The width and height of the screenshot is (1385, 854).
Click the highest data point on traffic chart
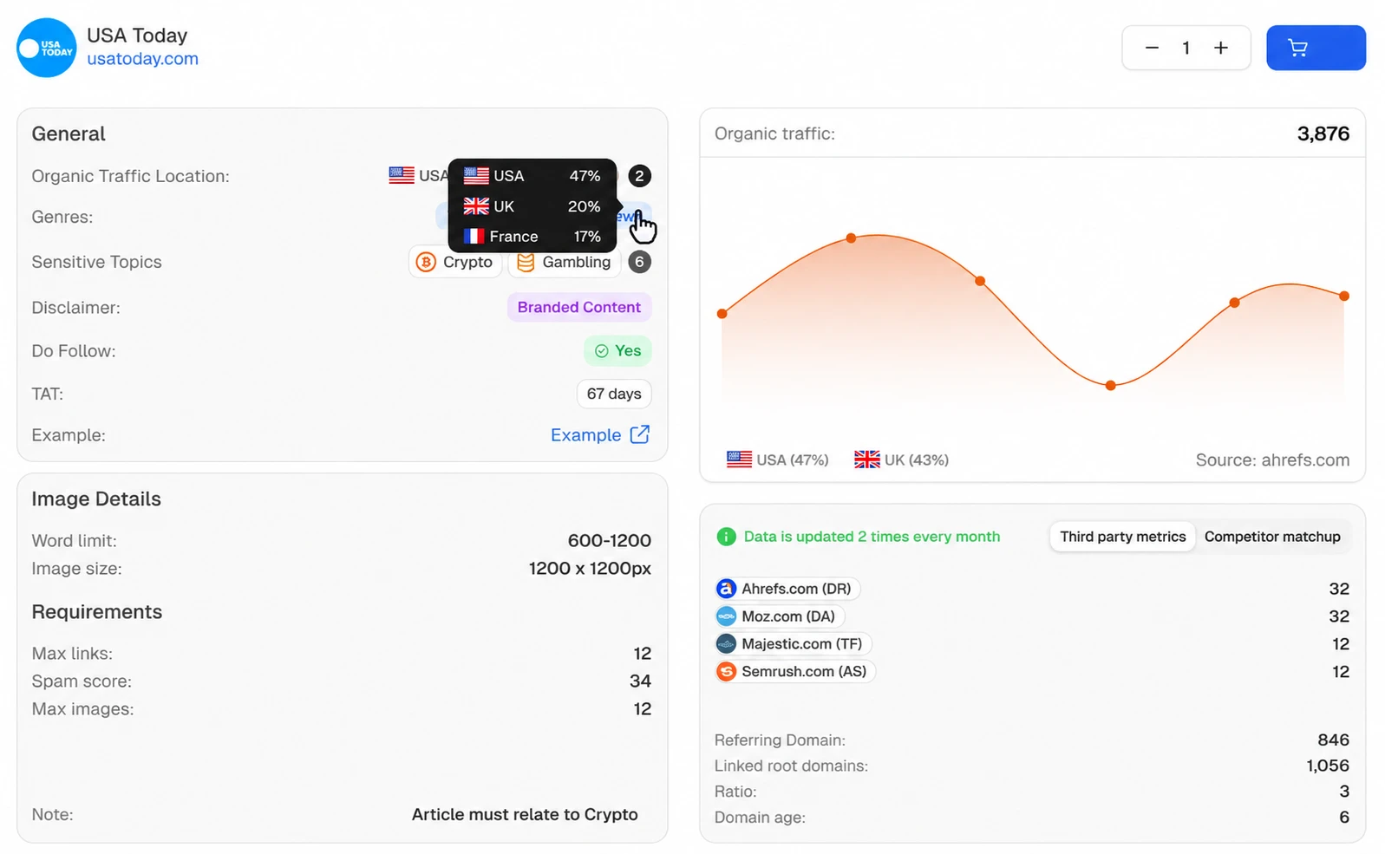[851, 238]
